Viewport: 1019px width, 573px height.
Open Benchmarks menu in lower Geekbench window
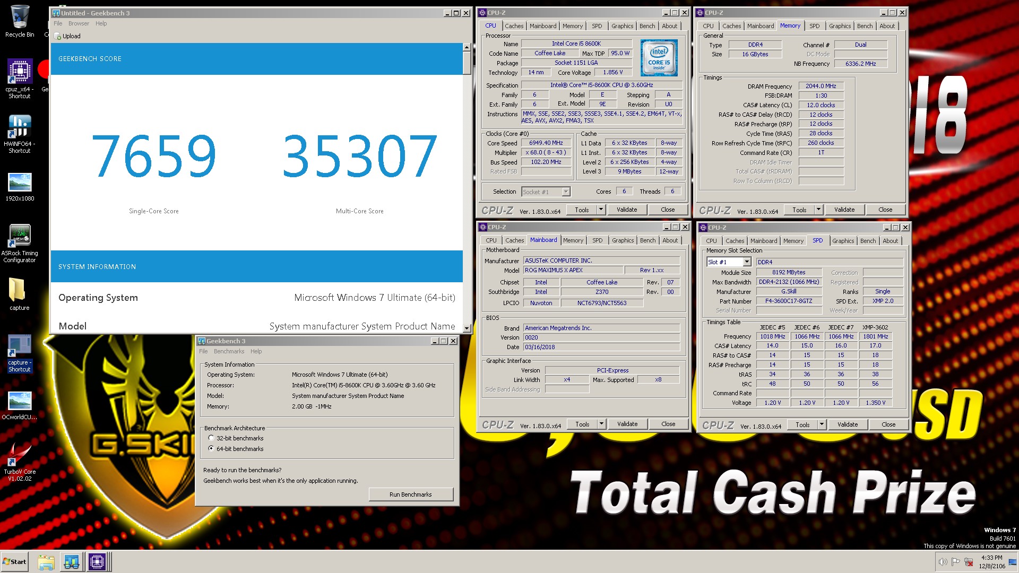tap(229, 351)
